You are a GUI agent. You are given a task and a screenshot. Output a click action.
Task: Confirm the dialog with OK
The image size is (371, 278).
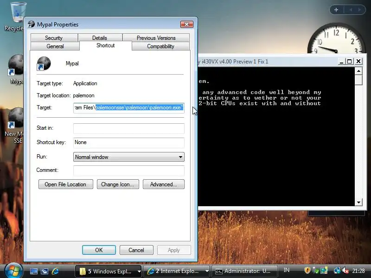99,250
